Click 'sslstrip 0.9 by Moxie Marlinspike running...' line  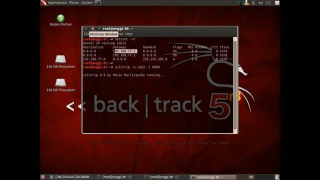[x=124, y=75]
